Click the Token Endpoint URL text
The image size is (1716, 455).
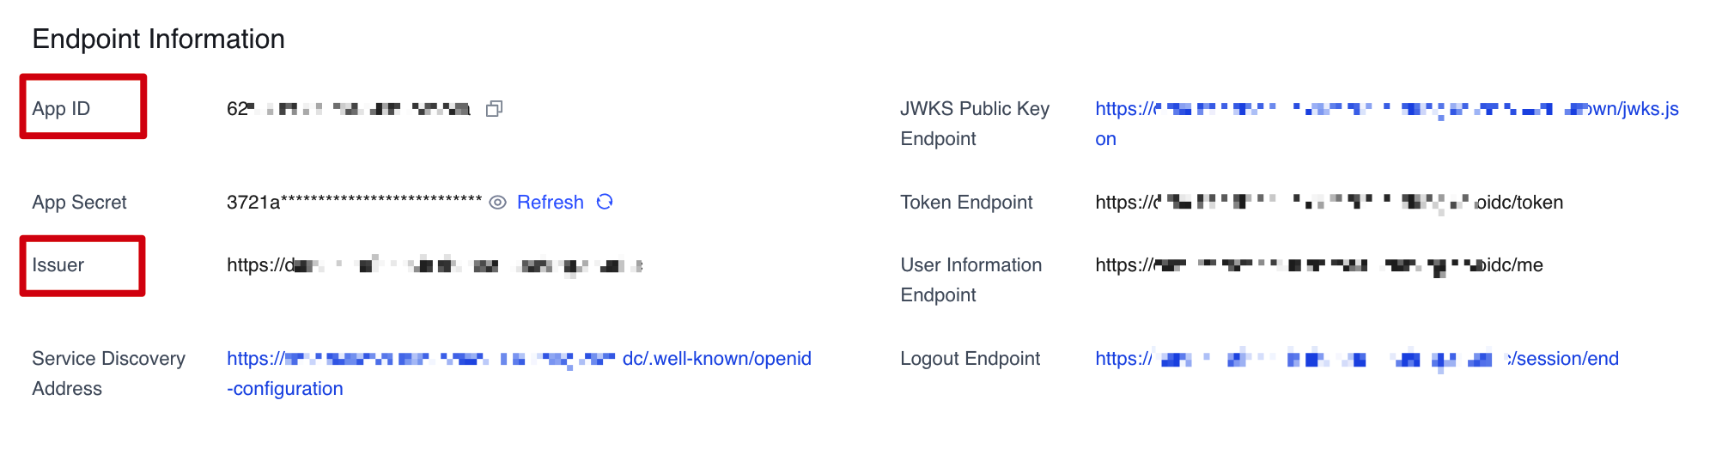[1329, 203]
